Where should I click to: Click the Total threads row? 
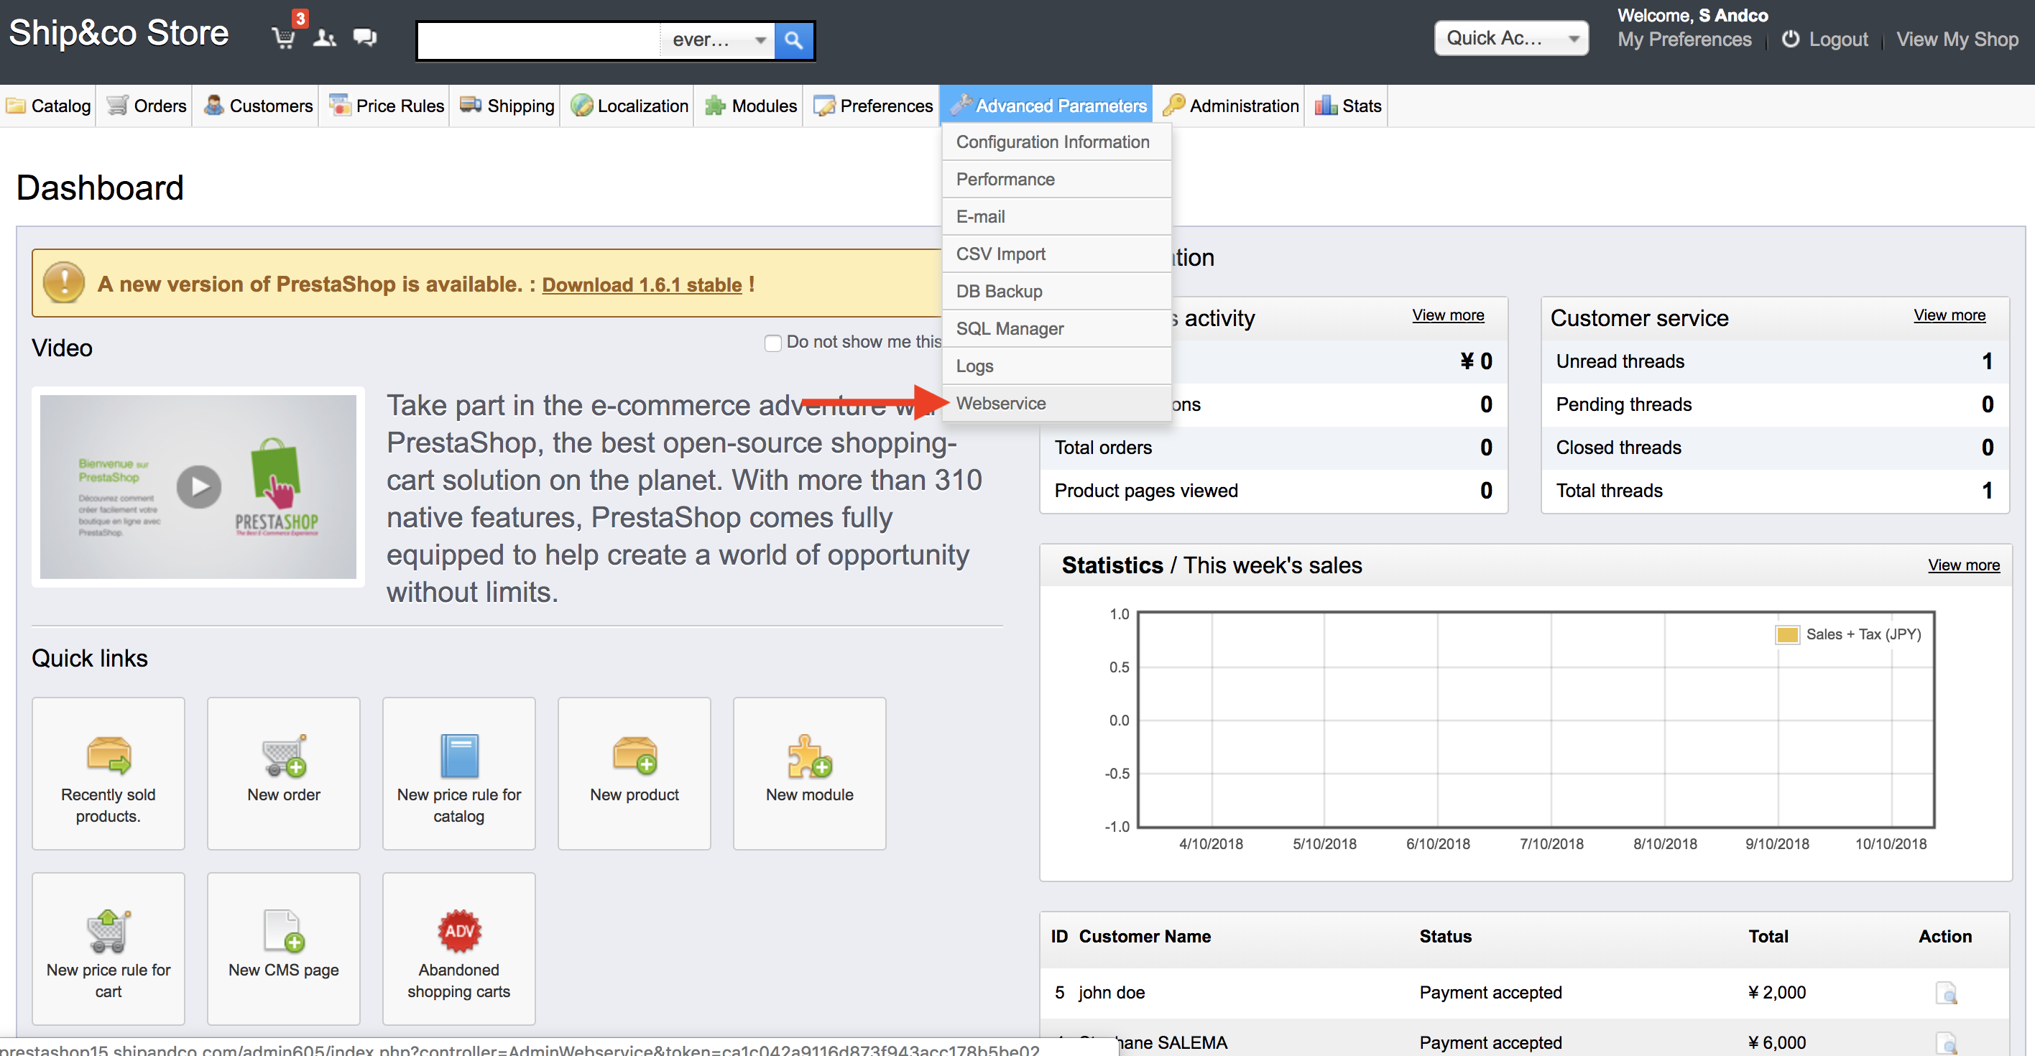click(x=1774, y=491)
